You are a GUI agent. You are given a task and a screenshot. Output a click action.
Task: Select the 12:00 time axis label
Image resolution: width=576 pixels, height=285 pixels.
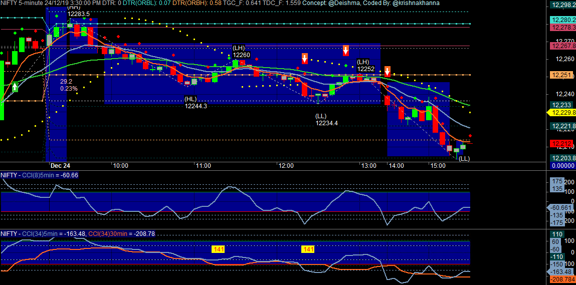pyautogui.click(x=286, y=166)
